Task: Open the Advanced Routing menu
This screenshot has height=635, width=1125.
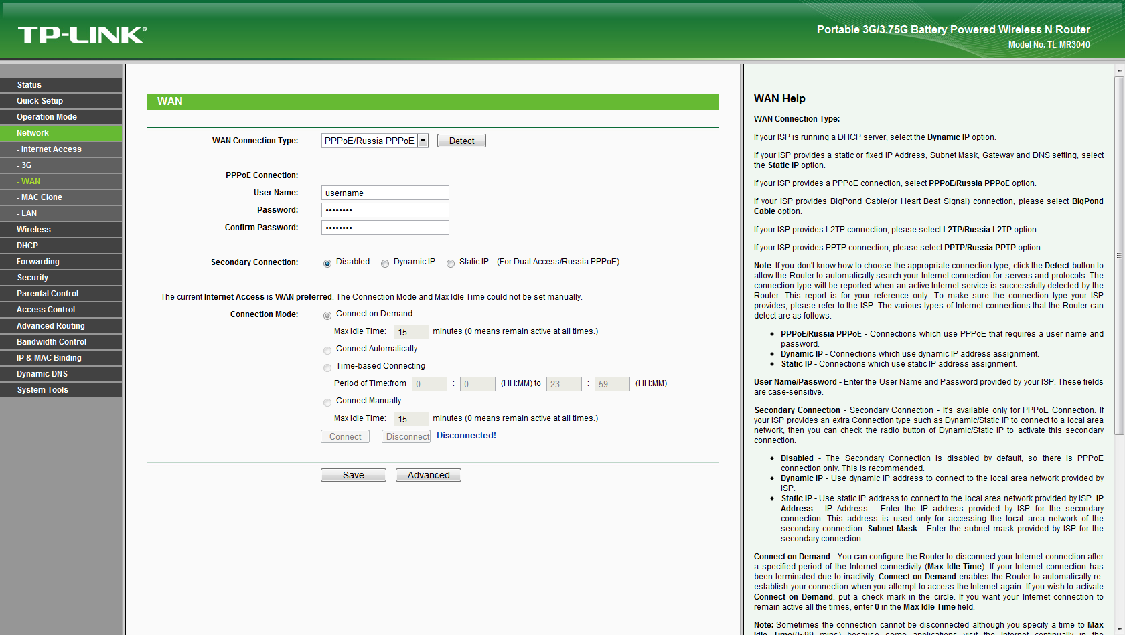Action: [61, 326]
